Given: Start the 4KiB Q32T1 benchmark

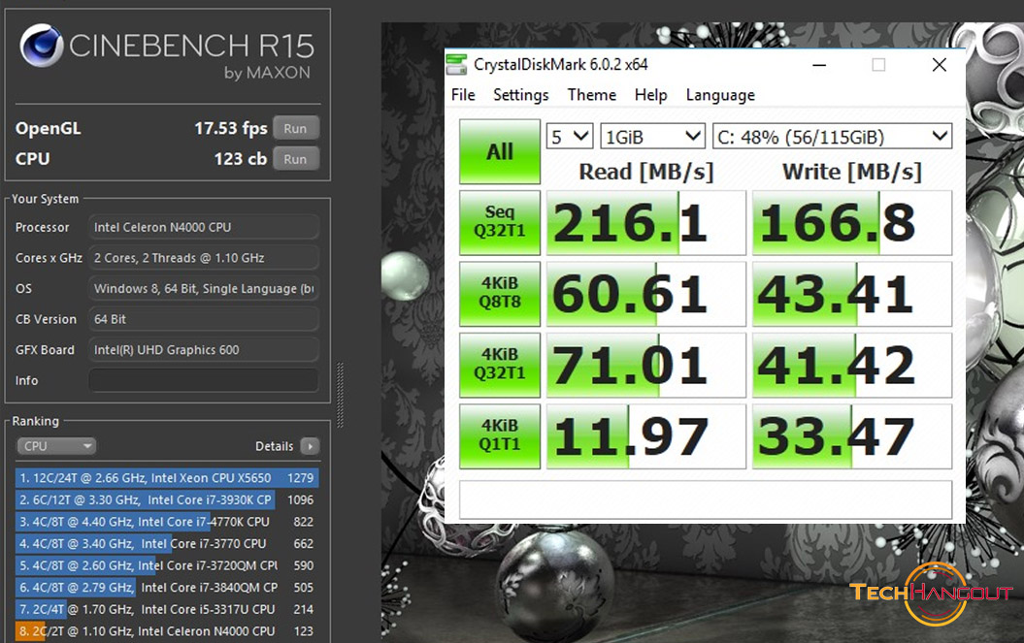Looking at the screenshot, I should pyautogui.click(x=500, y=365).
